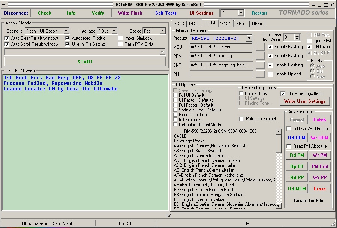Image resolution: width=337 pixels, height=228 pixels.
Task: Switch to the BB5 tab
Action: point(240,24)
